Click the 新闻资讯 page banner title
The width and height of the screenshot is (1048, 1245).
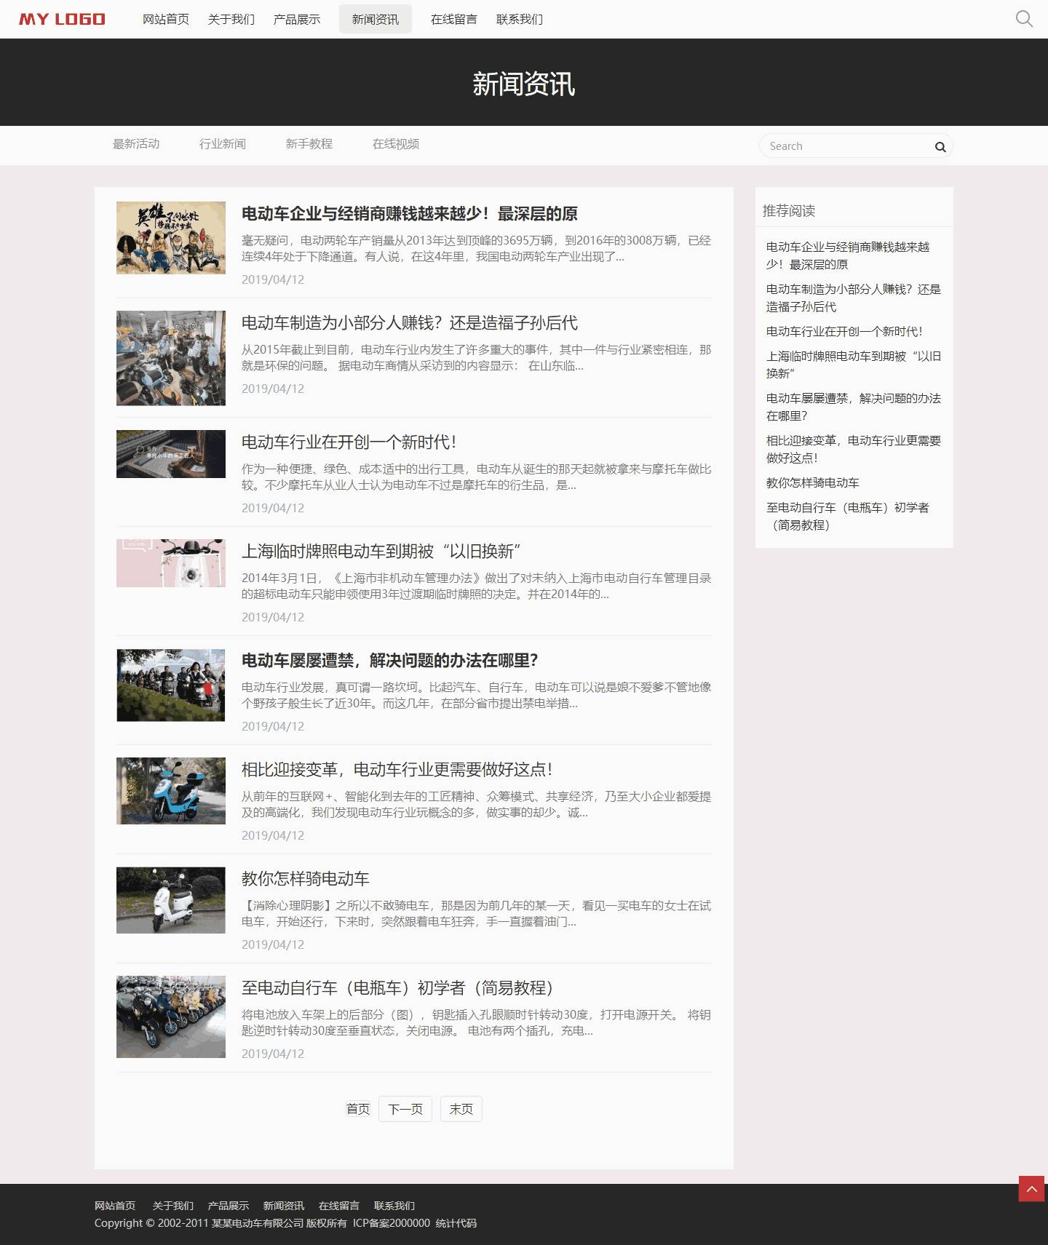524,84
